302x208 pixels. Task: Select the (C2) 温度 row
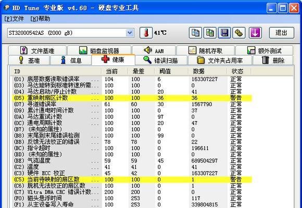point(132,167)
